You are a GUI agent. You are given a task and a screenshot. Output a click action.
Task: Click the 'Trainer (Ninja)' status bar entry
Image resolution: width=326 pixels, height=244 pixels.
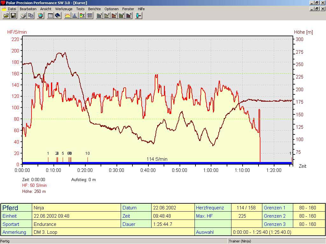(240, 241)
